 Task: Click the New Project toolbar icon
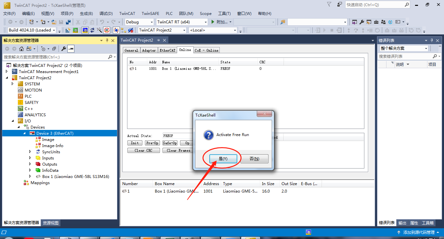(x=31, y=22)
